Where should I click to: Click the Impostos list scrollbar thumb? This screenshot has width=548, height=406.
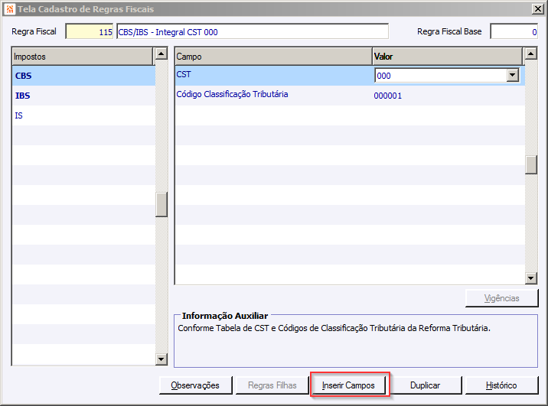(x=161, y=204)
